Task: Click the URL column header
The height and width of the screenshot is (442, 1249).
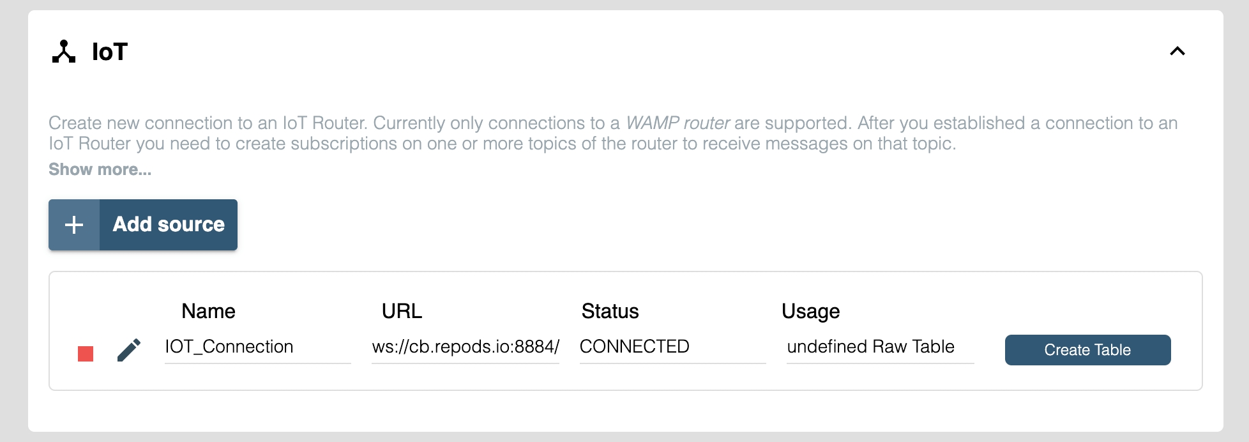Action: point(402,311)
